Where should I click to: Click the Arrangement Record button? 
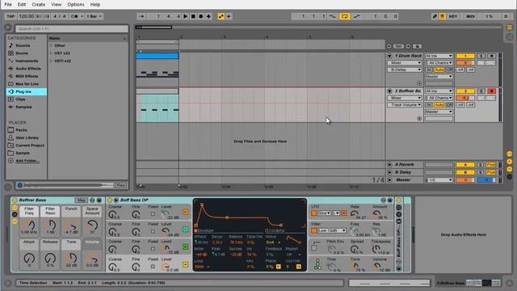(201, 16)
